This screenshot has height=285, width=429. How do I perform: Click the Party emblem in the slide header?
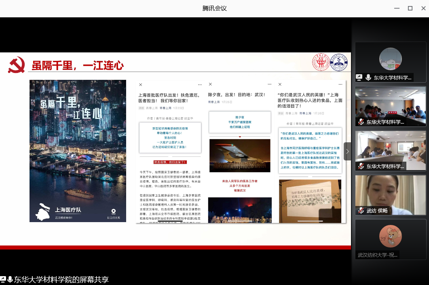point(17,65)
